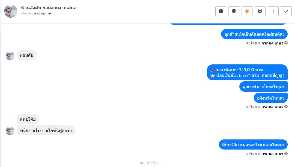Viewport: 295px width, 167px height.
Task: Click help icon beside last กรกมล เกษร label
Action: 286,153
